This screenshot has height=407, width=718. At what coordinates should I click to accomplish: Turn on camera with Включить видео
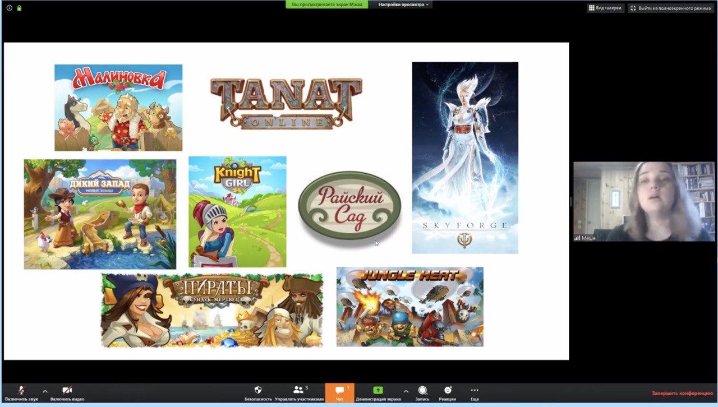coord(67,394)
